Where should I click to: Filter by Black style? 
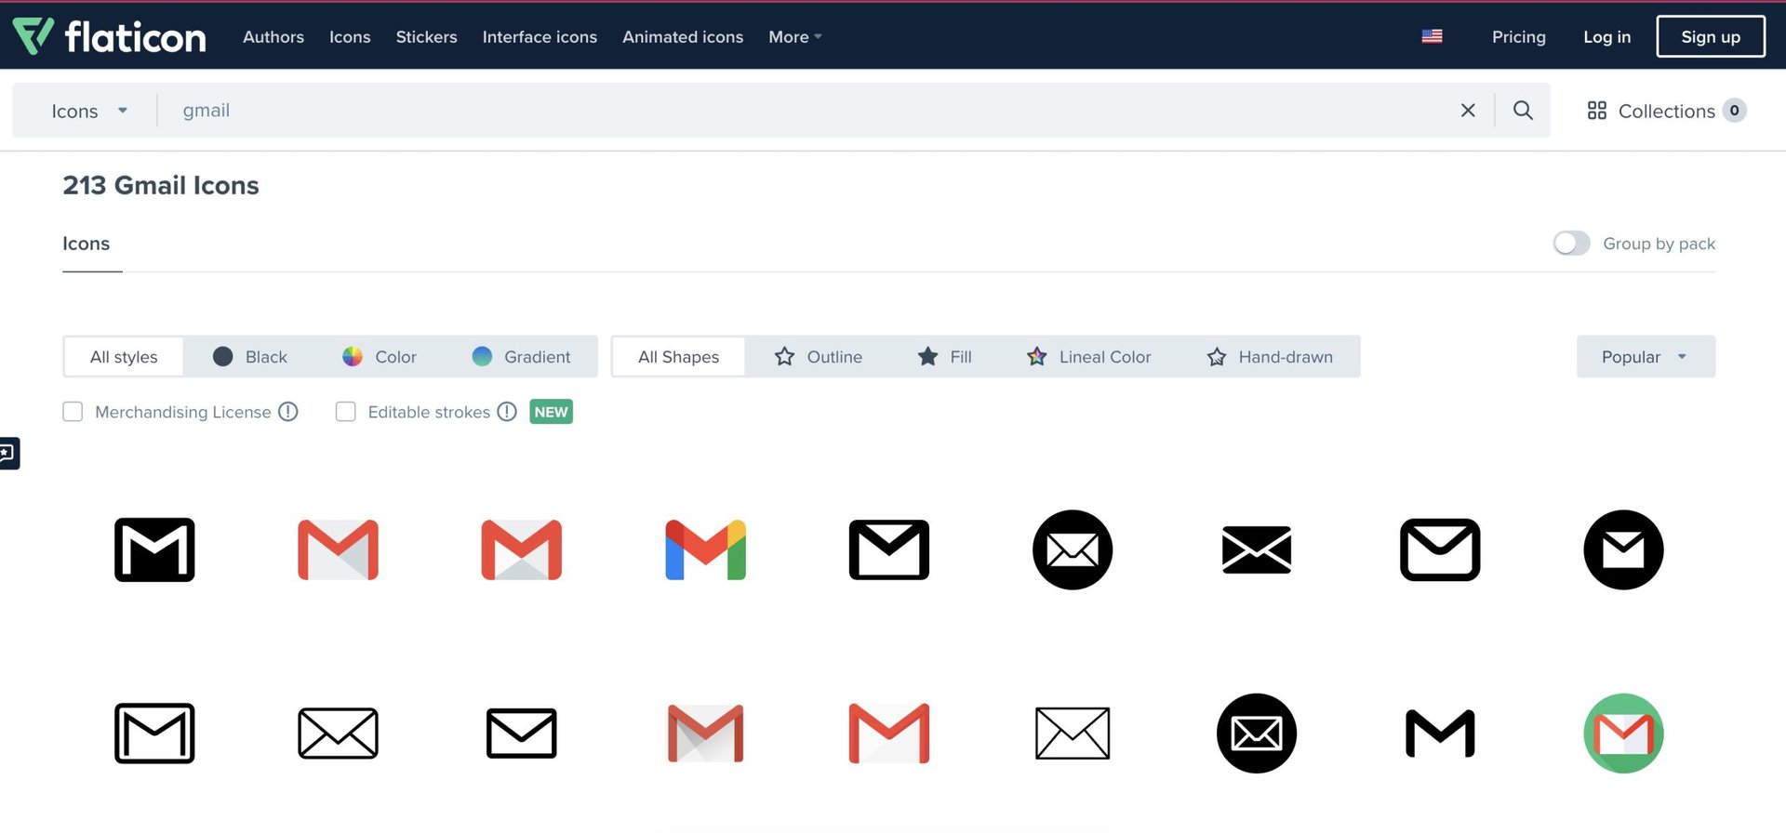tap(250, 356)
